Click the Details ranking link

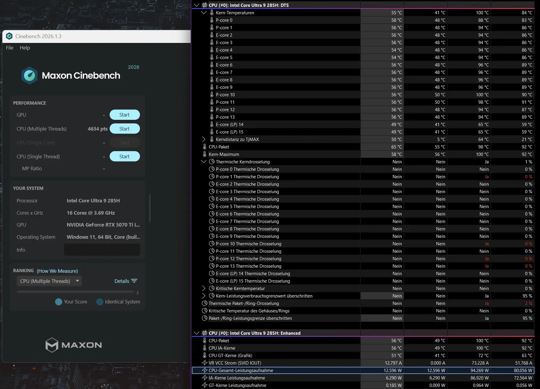[122, 281]
